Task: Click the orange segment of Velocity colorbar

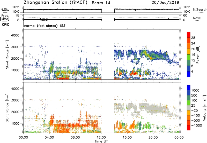Action: [189, 118]
